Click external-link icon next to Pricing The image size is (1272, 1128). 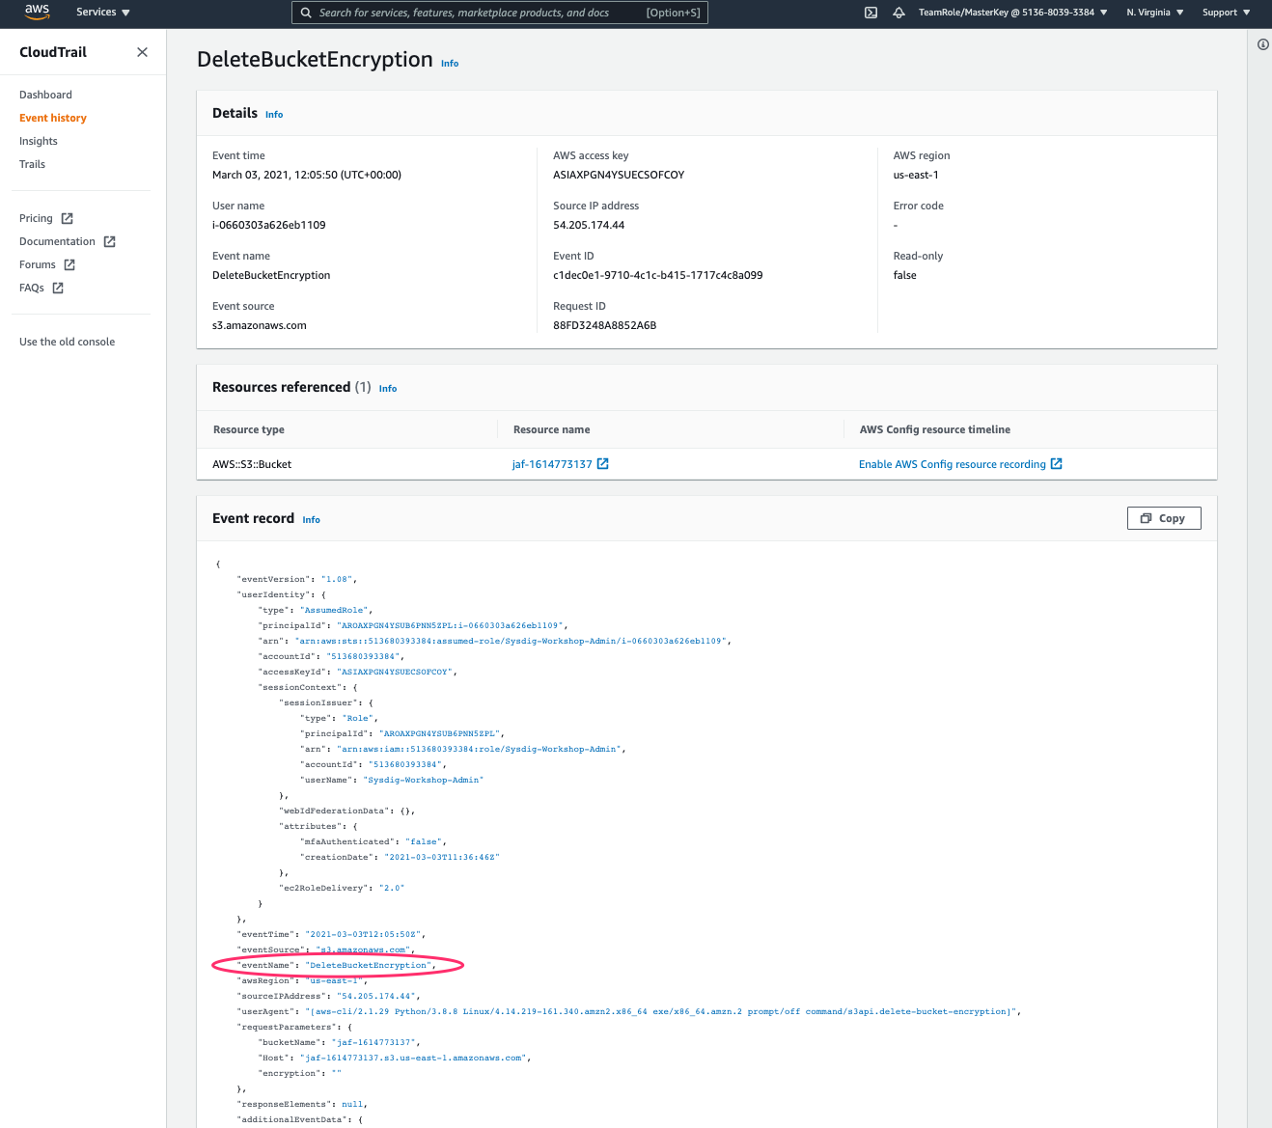tap(67, 218)
